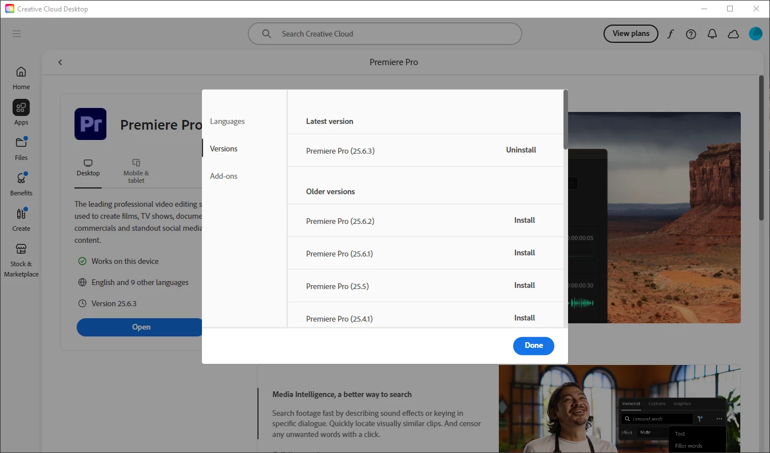This screenshot has height=453, width=770.
Task: Click the Search Creative Cloud field
Action: point(385,34)
